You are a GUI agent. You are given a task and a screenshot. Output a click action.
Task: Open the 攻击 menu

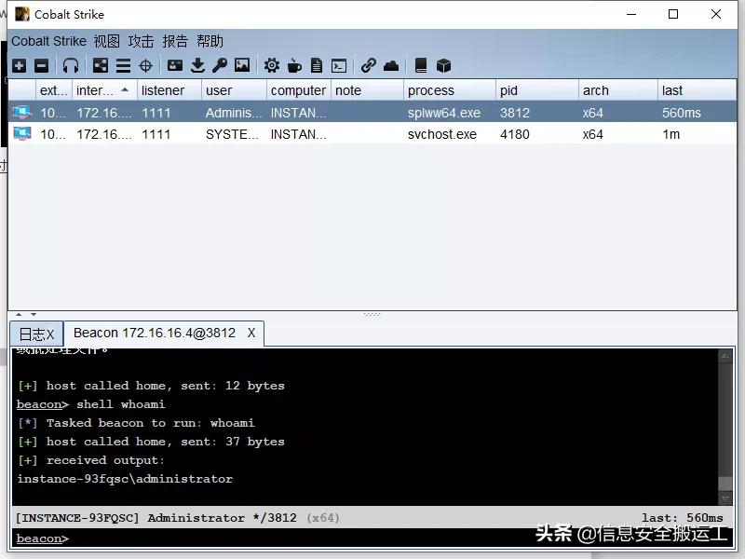(x=141, y=41)
